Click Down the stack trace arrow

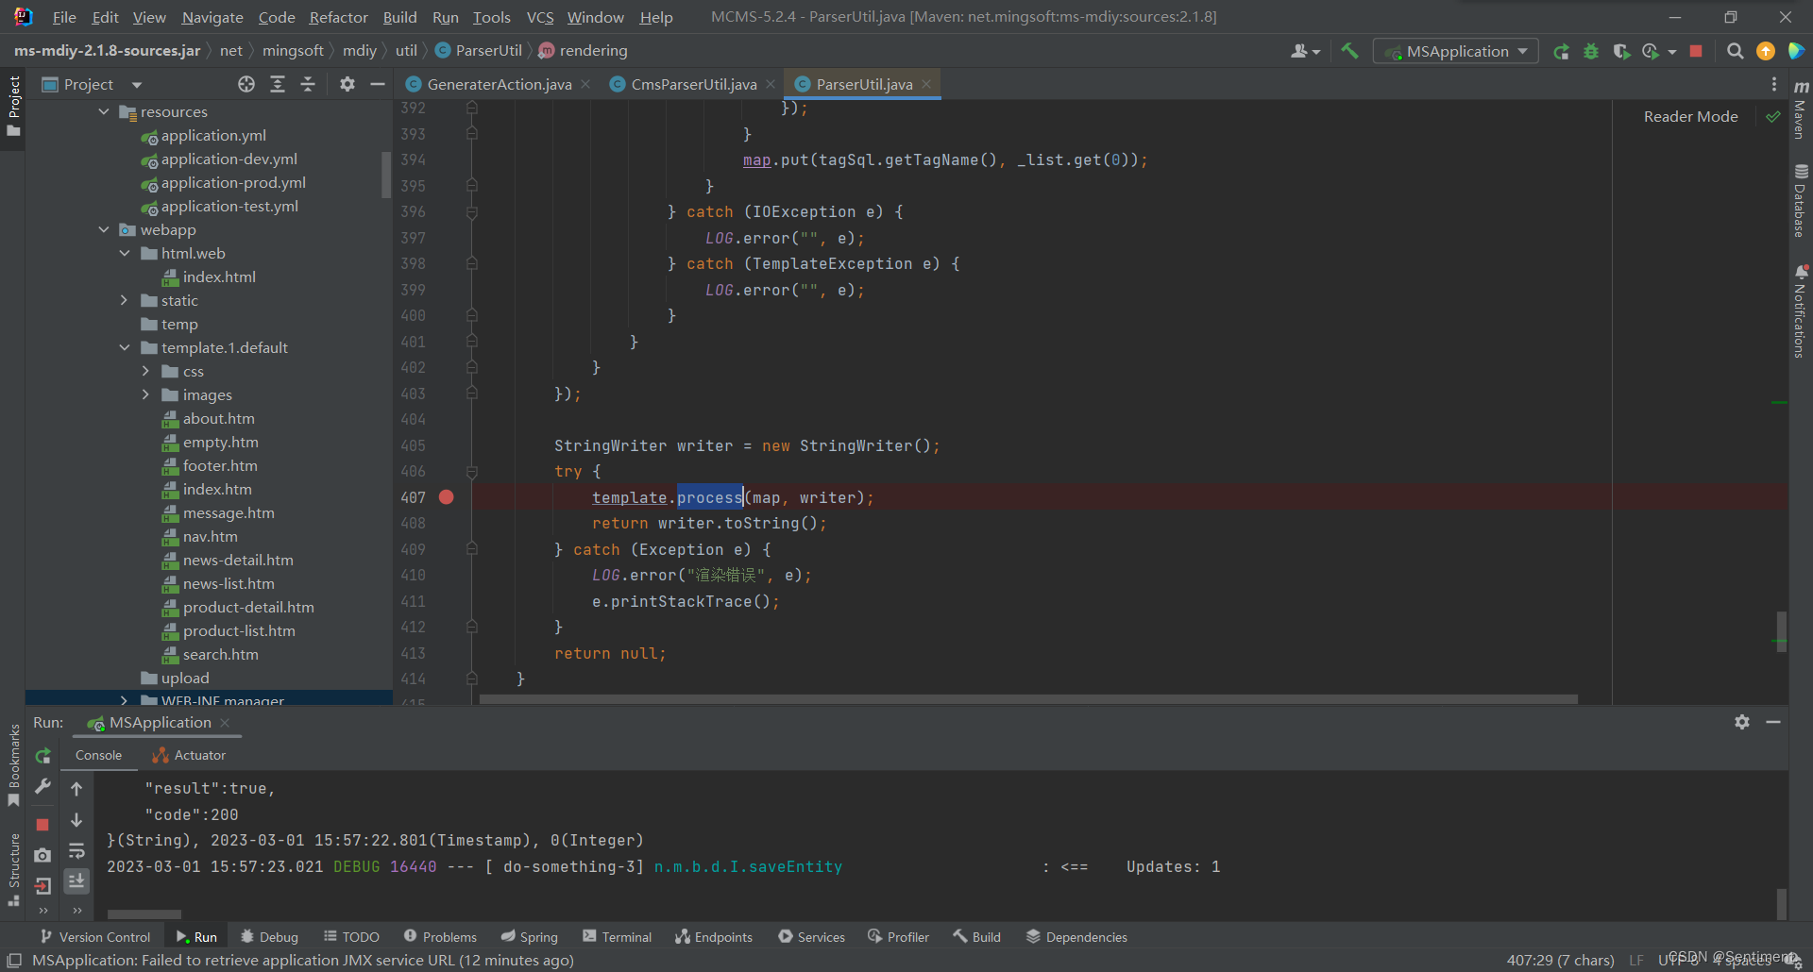(76, 820)
